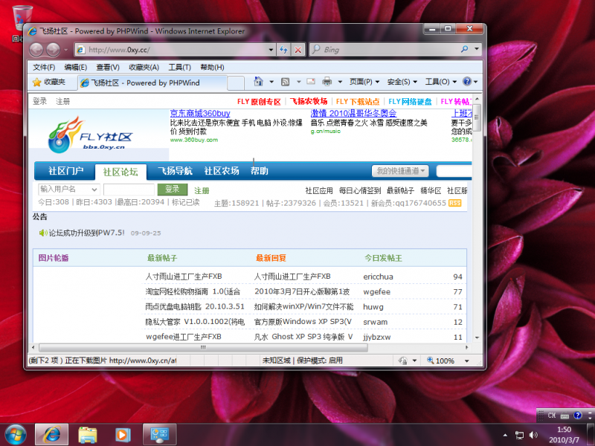595x446 pixels.
Task: Click the Control Panel taskbar icon
Action: point(160,434)
